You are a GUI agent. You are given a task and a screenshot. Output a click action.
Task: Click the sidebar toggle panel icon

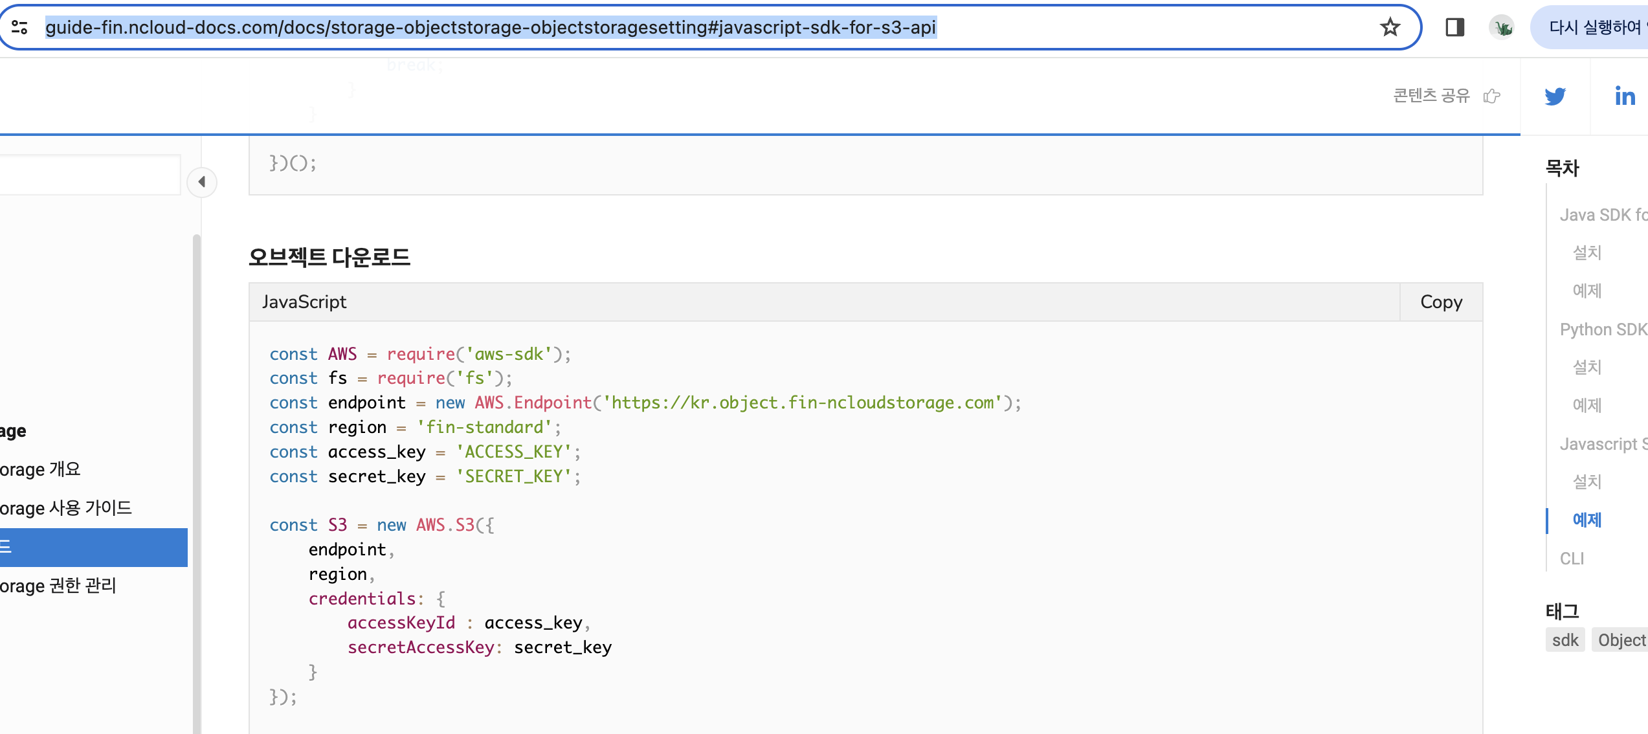tap(202, 181)
